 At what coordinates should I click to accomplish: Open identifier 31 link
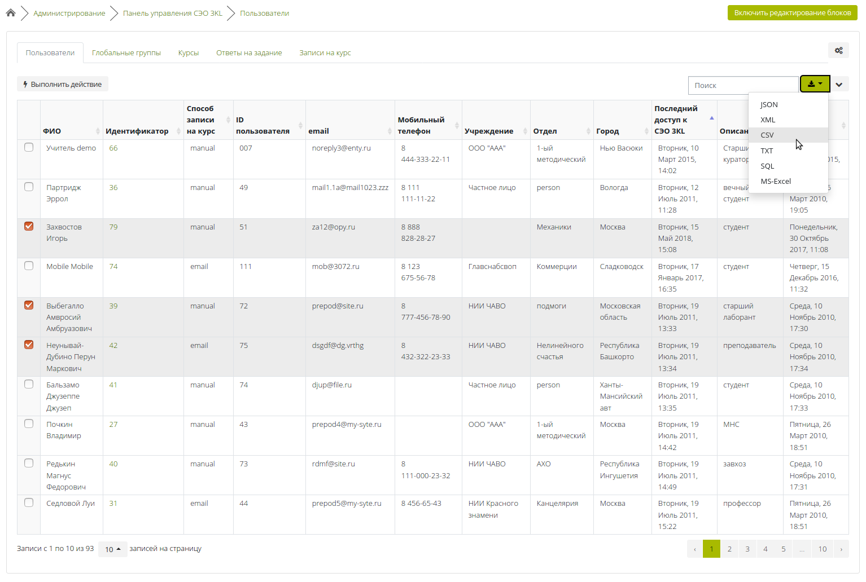tap(113, 503)
